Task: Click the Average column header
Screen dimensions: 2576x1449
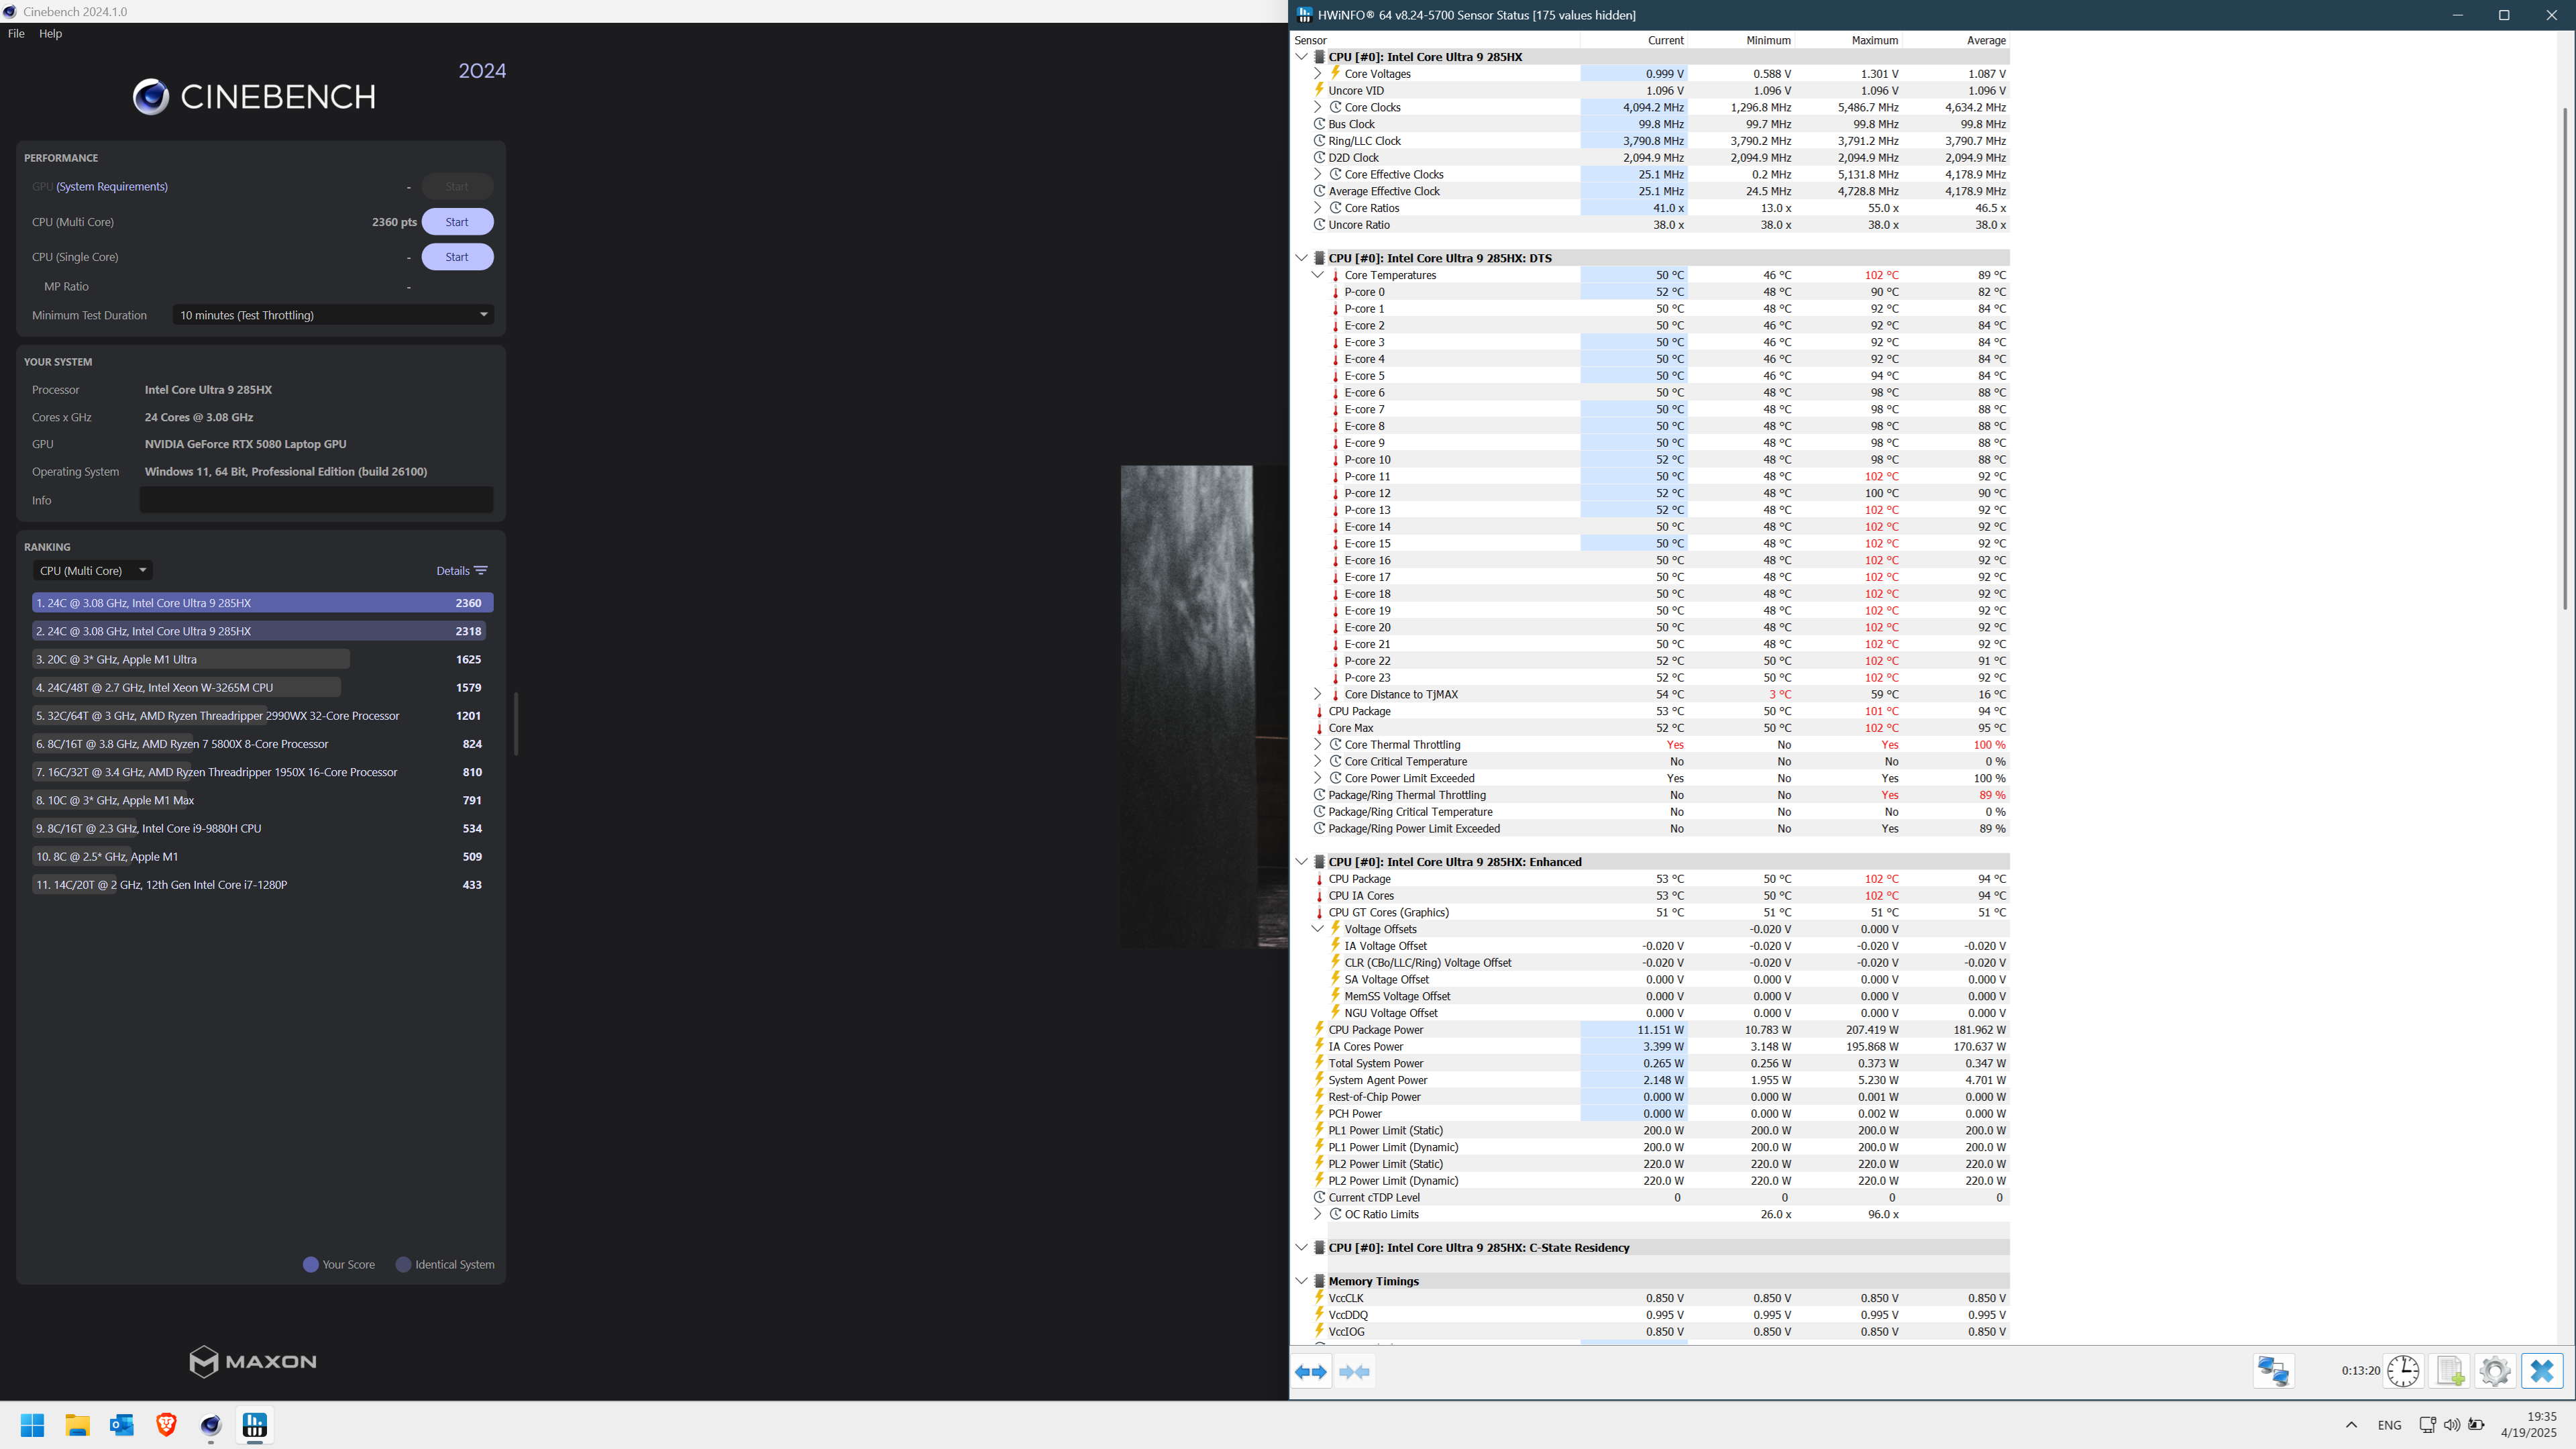Action: [x=1956, y=40]
